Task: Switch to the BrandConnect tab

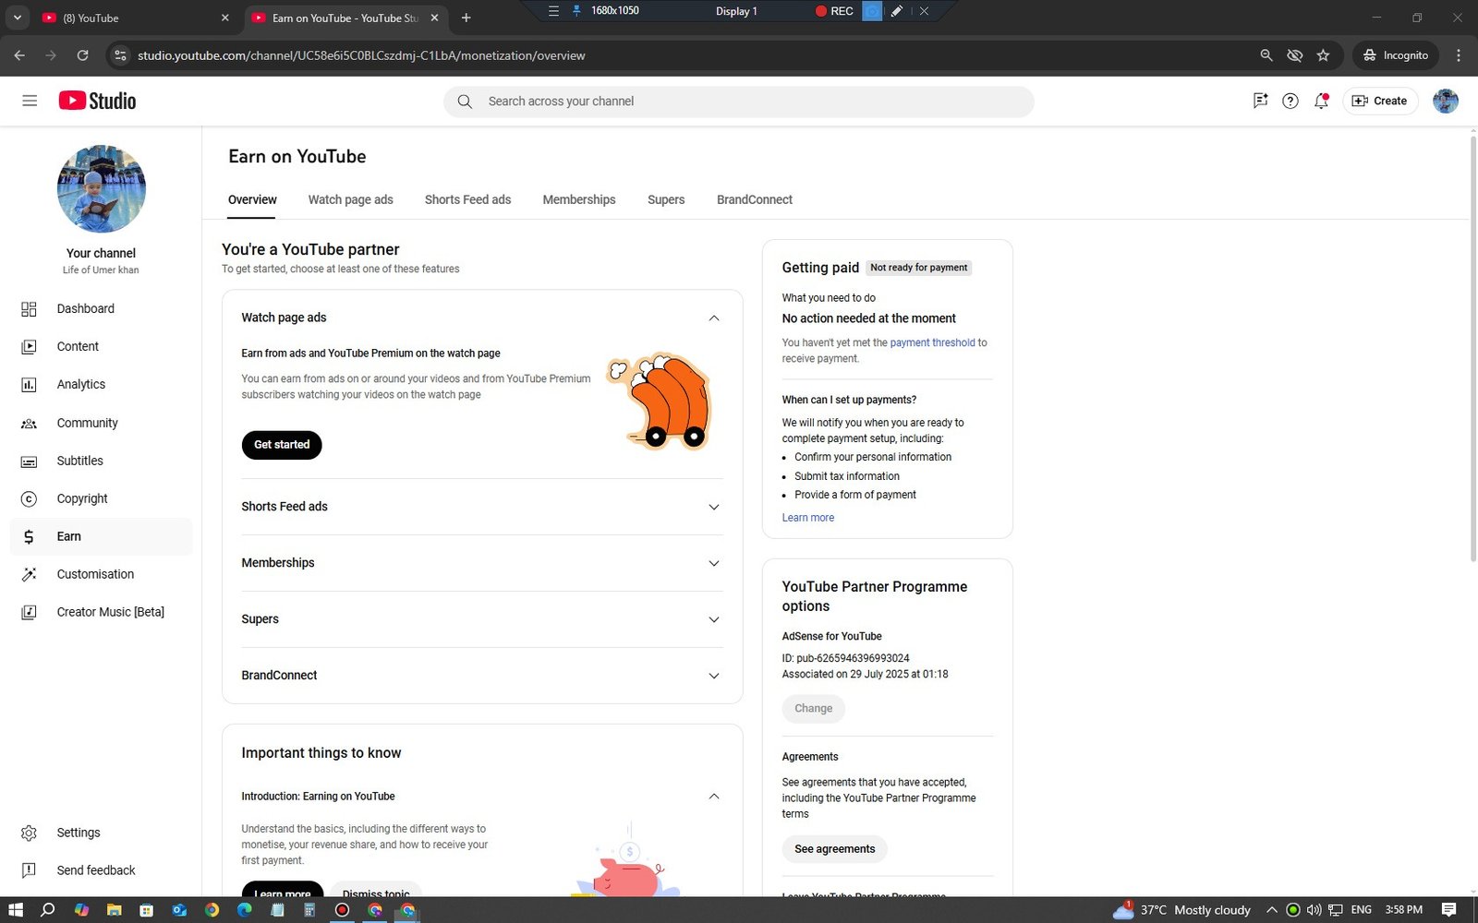Action: click(x=755, y=199)
